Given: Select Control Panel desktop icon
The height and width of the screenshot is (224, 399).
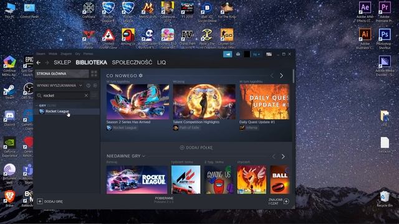Looking at the screenshot, I should click(x=29, y=10).
